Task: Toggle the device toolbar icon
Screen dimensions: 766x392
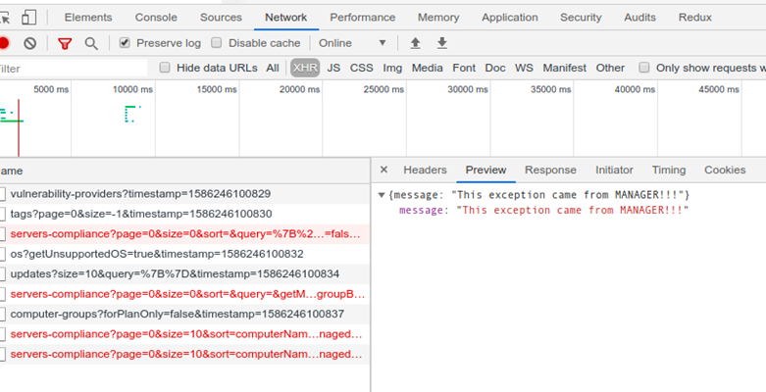Action: pos(29,18)
